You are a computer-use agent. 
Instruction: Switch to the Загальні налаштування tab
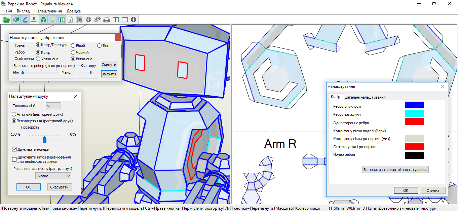click(365, 97)
